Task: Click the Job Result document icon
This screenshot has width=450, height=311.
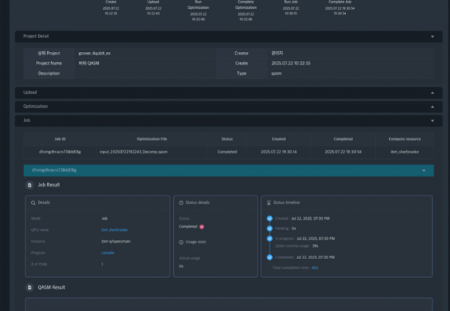Action: coord(29,185)
